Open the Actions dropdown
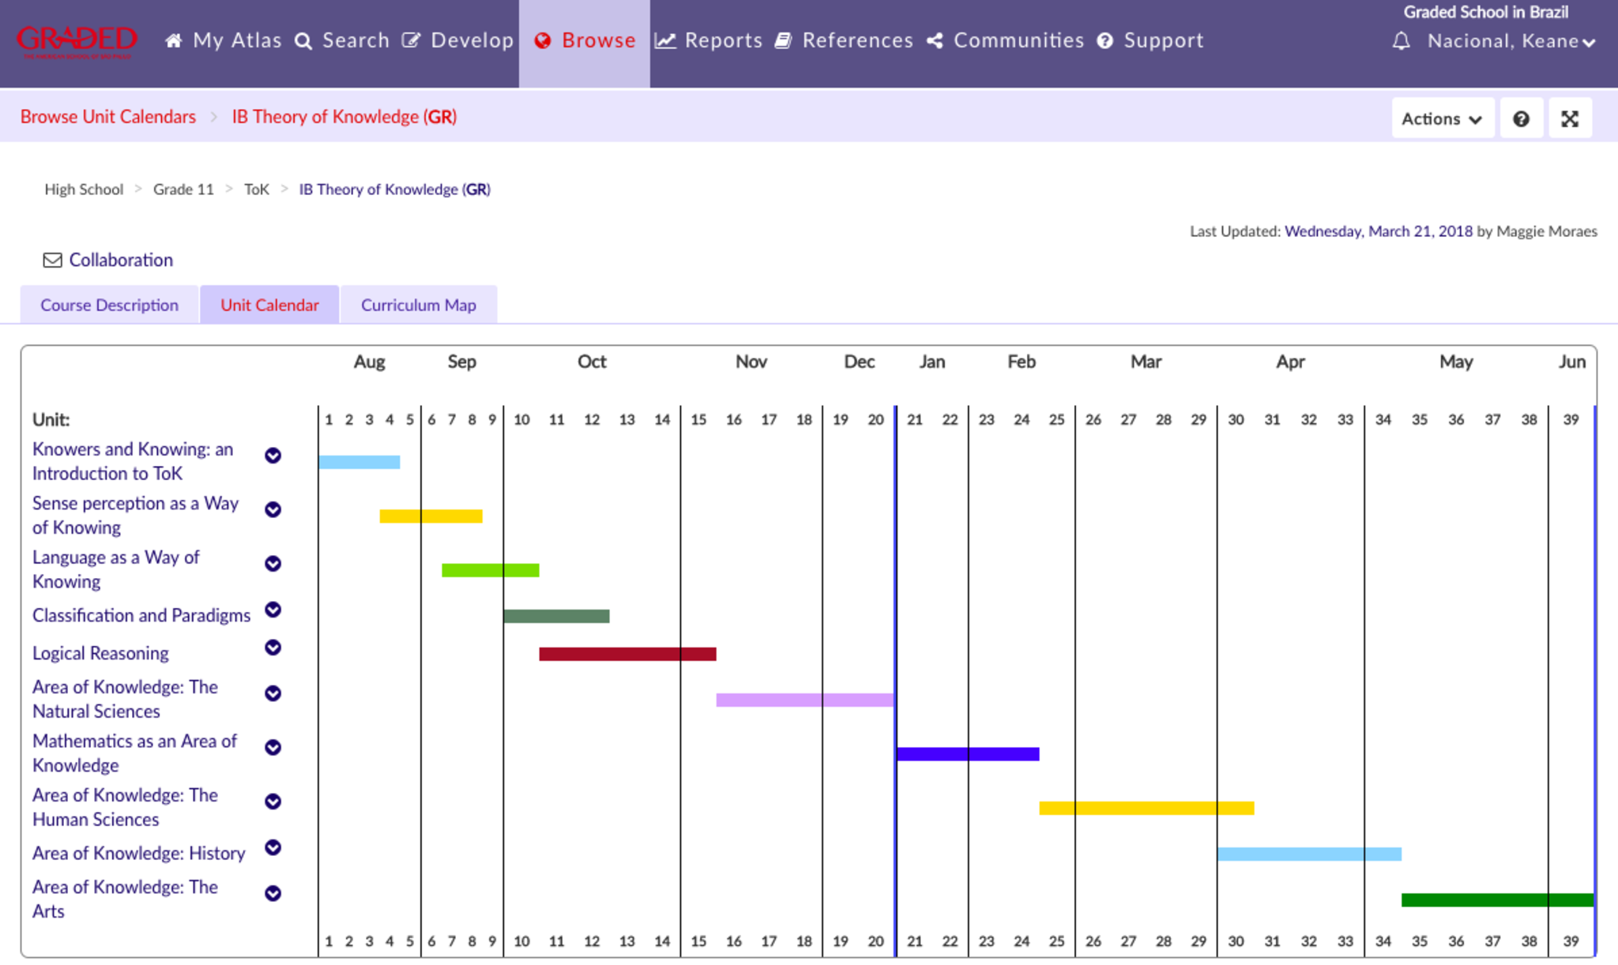The image size is (1618, 965). (1442, 118)
